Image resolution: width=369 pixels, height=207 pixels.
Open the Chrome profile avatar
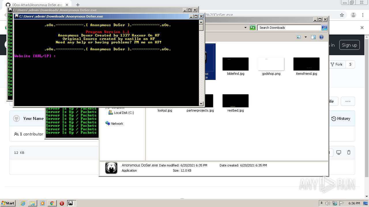(x=353, y=15)
